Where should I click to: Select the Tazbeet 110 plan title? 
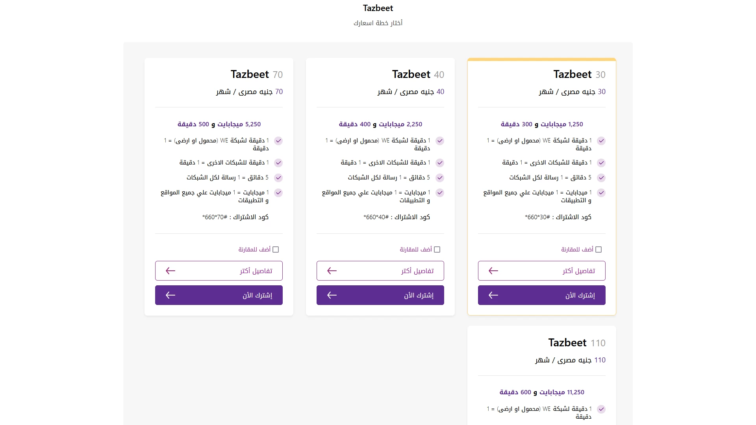click(577, 343)
